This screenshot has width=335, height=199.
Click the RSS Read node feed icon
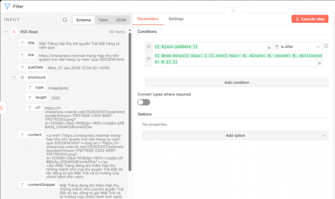point(14,32)
